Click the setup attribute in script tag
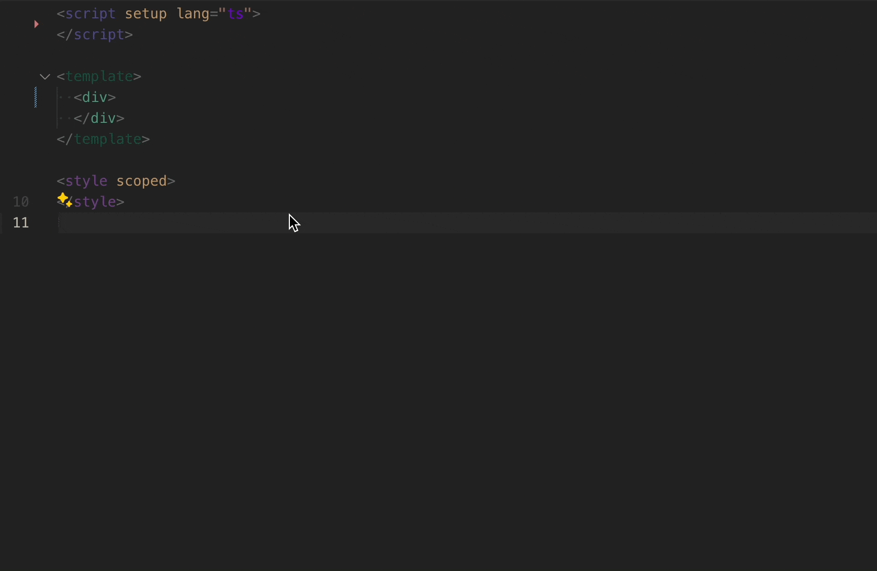This screenshot has height=571, width=877. [x=145, y=14]
